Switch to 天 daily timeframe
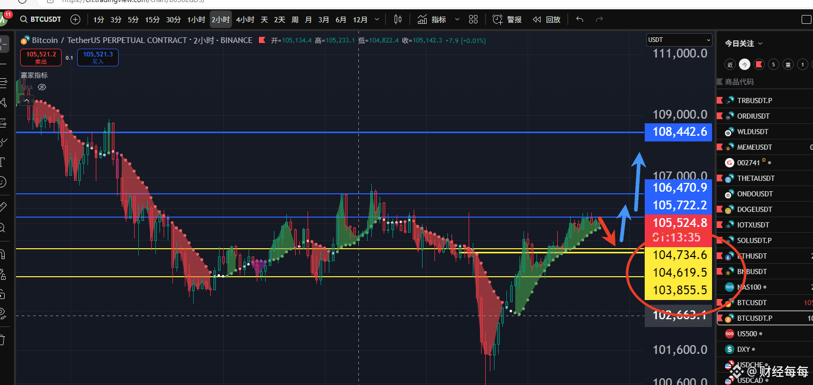Image resolution: width=813 pixels, height=385 pixels. [x=264, y=19]
